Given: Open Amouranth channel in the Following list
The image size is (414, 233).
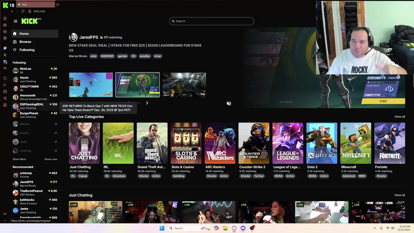Looking at the screenshot, I should point(35,97).
